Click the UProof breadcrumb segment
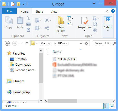 coord(63,43)
